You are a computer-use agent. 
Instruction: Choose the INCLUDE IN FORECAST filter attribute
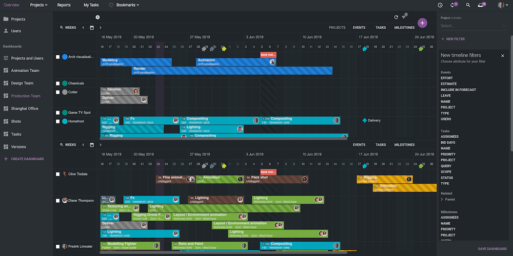click(458, 90)
